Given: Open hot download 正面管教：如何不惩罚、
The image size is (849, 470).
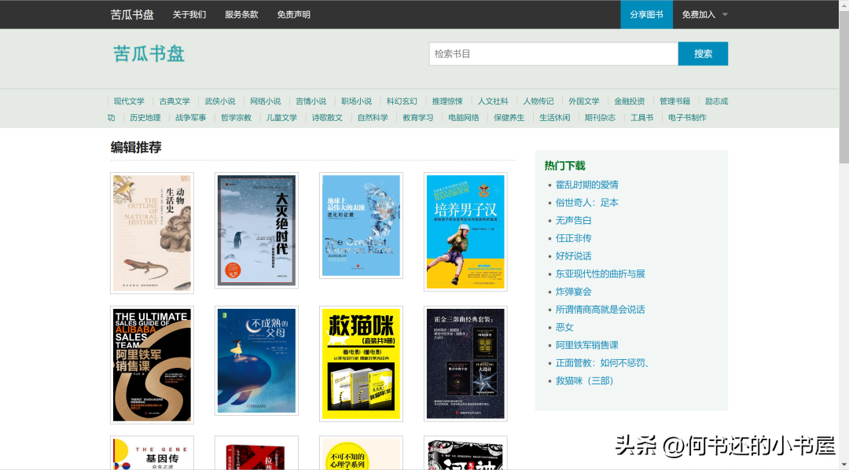Looking at the screenshot, I should 603,363.
